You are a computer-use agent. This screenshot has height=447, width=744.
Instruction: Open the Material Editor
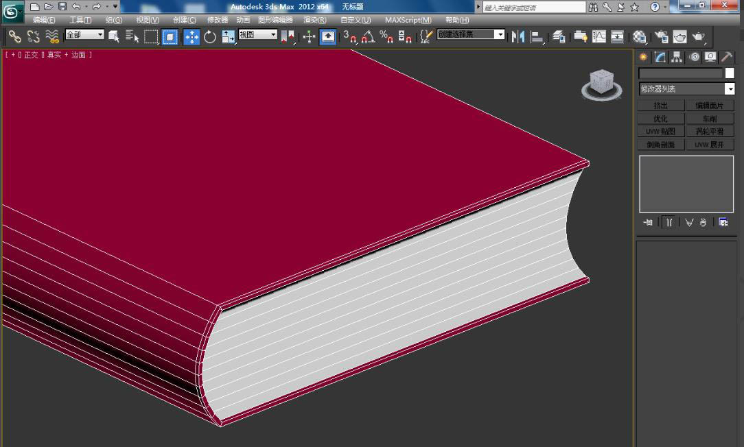(x=640, y=36)
